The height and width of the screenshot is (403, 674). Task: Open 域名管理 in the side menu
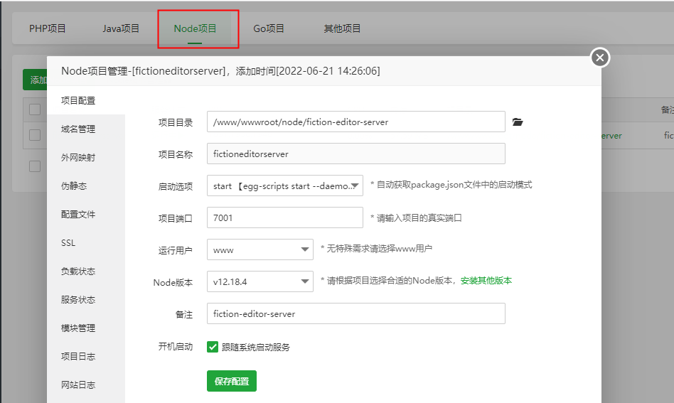[78, 129]
